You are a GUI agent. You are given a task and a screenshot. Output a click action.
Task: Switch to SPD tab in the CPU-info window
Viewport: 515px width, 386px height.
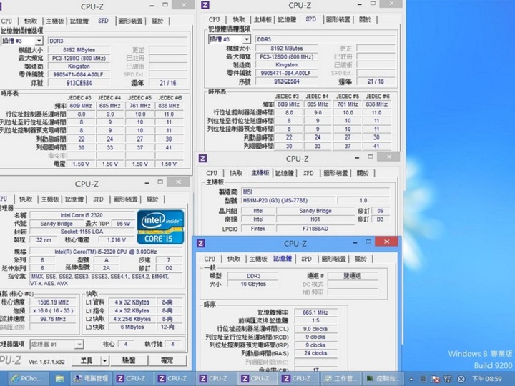click(98, 199)
